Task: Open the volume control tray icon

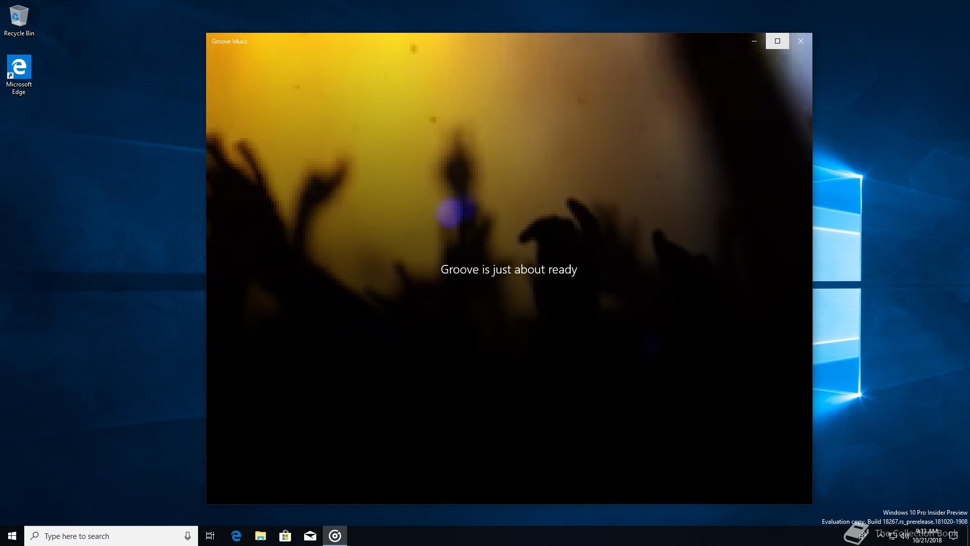Action: (x=904, y=536)
